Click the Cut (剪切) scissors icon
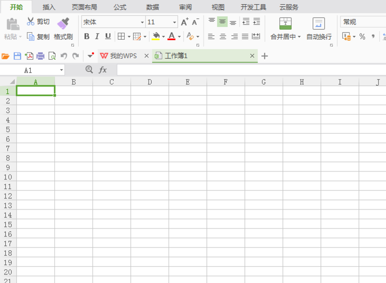This screenshot has width=386, height=283. click(31, 22)
